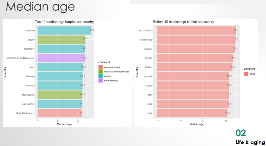Click the central-america legend color swatch

[101, 67]
